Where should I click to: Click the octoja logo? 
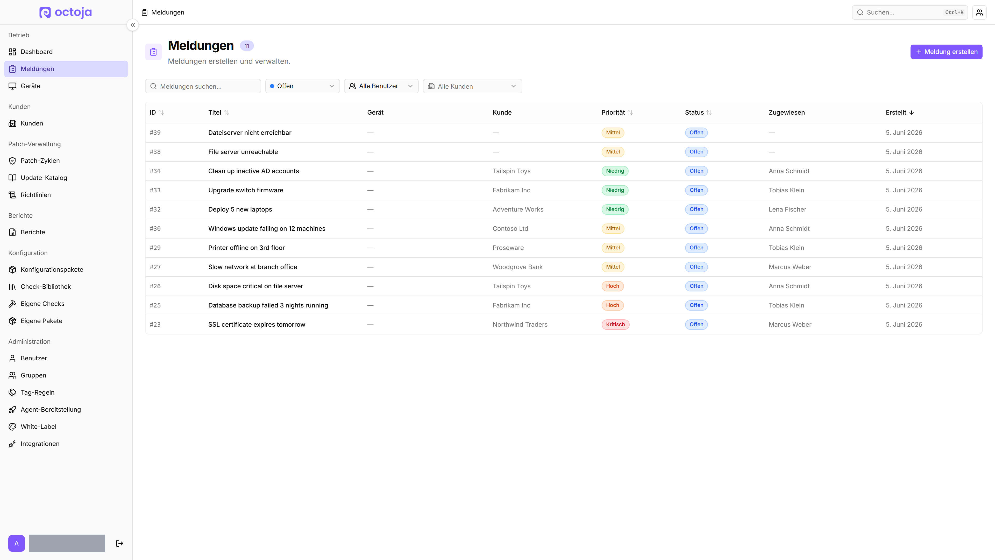click(66, 12)
